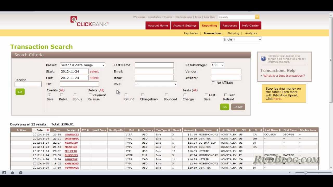Open the Preset date range dropdown
The height and width of the screenshot is (187, 333).
(x=82, y=65)
